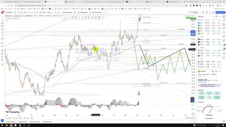Open watchlist more options menu

pyautogui.click(x=219, y=17)
